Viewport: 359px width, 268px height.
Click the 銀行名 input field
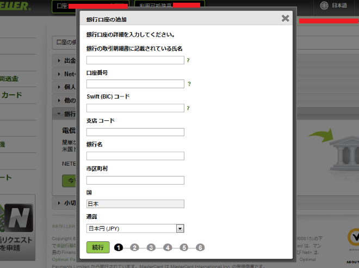coord(135,156)
